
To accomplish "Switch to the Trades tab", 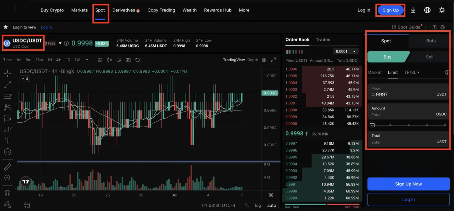I will pos(323,40).
